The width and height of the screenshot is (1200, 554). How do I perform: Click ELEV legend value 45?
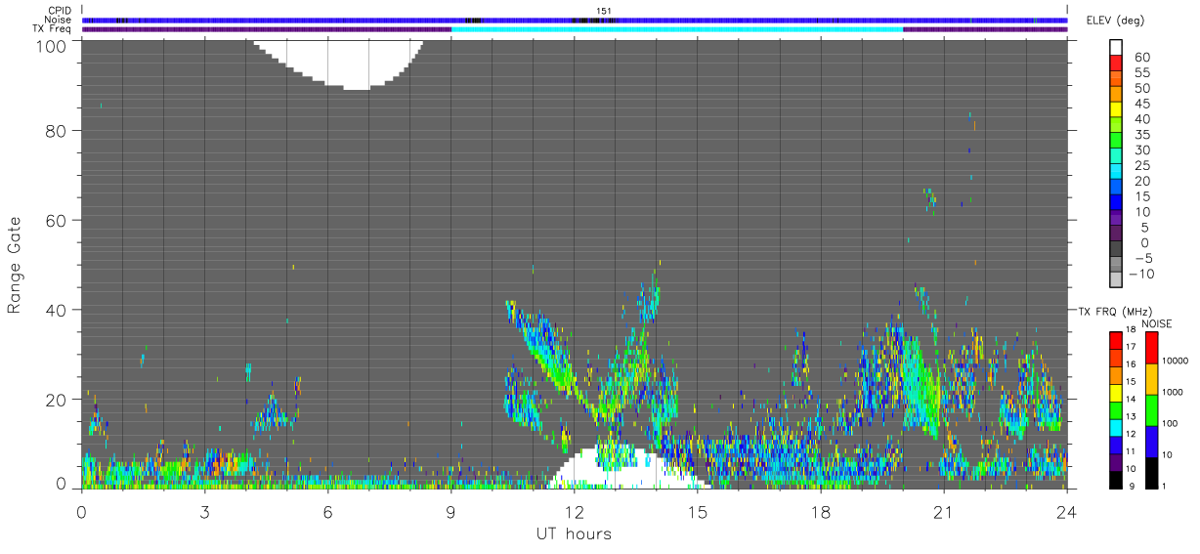(1140, 103)
